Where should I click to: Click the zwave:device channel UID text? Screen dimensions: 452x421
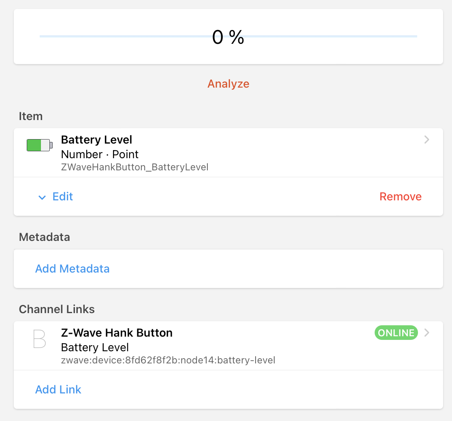tap(168, 360)
